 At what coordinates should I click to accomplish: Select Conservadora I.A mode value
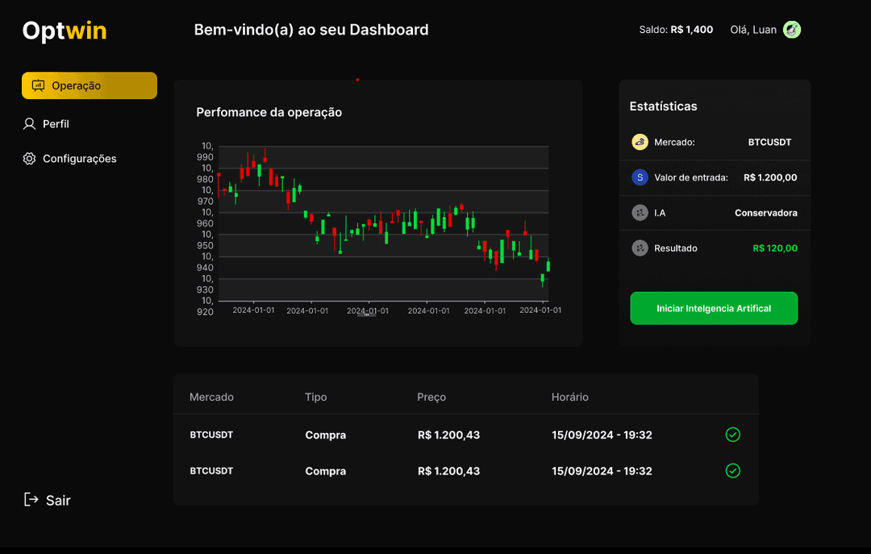(x=765, y=213)
